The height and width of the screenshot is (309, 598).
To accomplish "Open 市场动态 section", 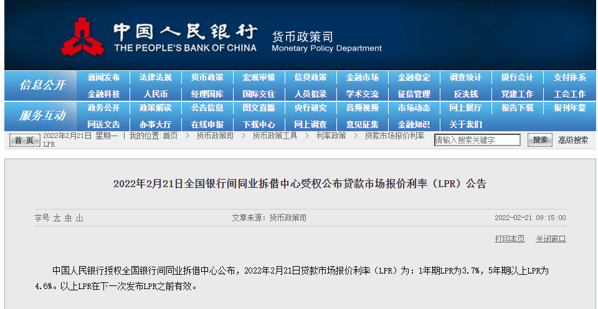I will tap(414, 108).
